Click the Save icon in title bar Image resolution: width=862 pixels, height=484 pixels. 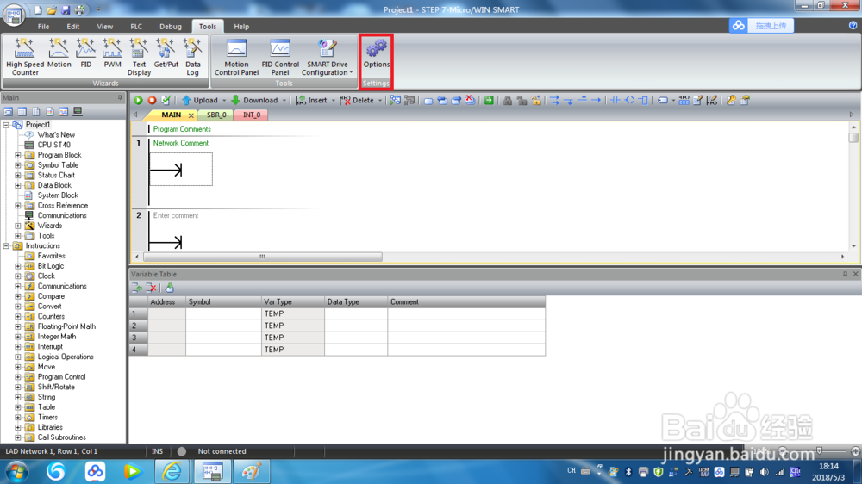[x=66, y=9]
